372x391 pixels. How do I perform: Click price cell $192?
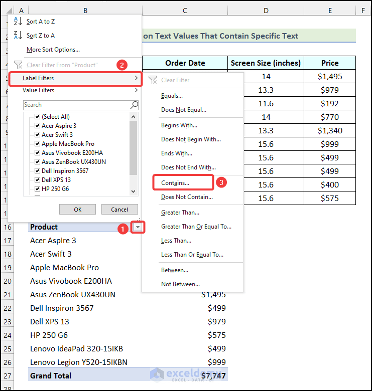[330, 103]
